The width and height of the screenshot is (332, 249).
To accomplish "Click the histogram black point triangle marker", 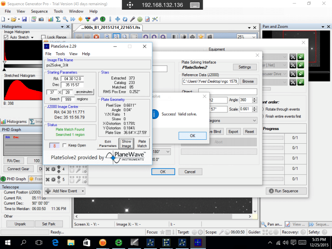I will pyautogui.click(x=4, y=69).
